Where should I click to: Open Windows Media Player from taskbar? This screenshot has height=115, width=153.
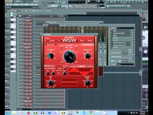tap(21, 113)
